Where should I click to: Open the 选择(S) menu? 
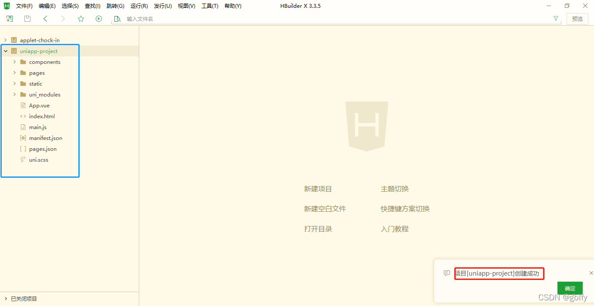pyautogui.click(x=70, y=6)
